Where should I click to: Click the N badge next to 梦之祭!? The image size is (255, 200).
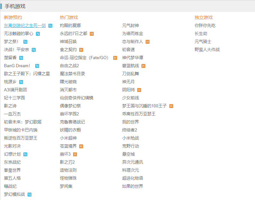pyautogui.click(x=25, y=42)
